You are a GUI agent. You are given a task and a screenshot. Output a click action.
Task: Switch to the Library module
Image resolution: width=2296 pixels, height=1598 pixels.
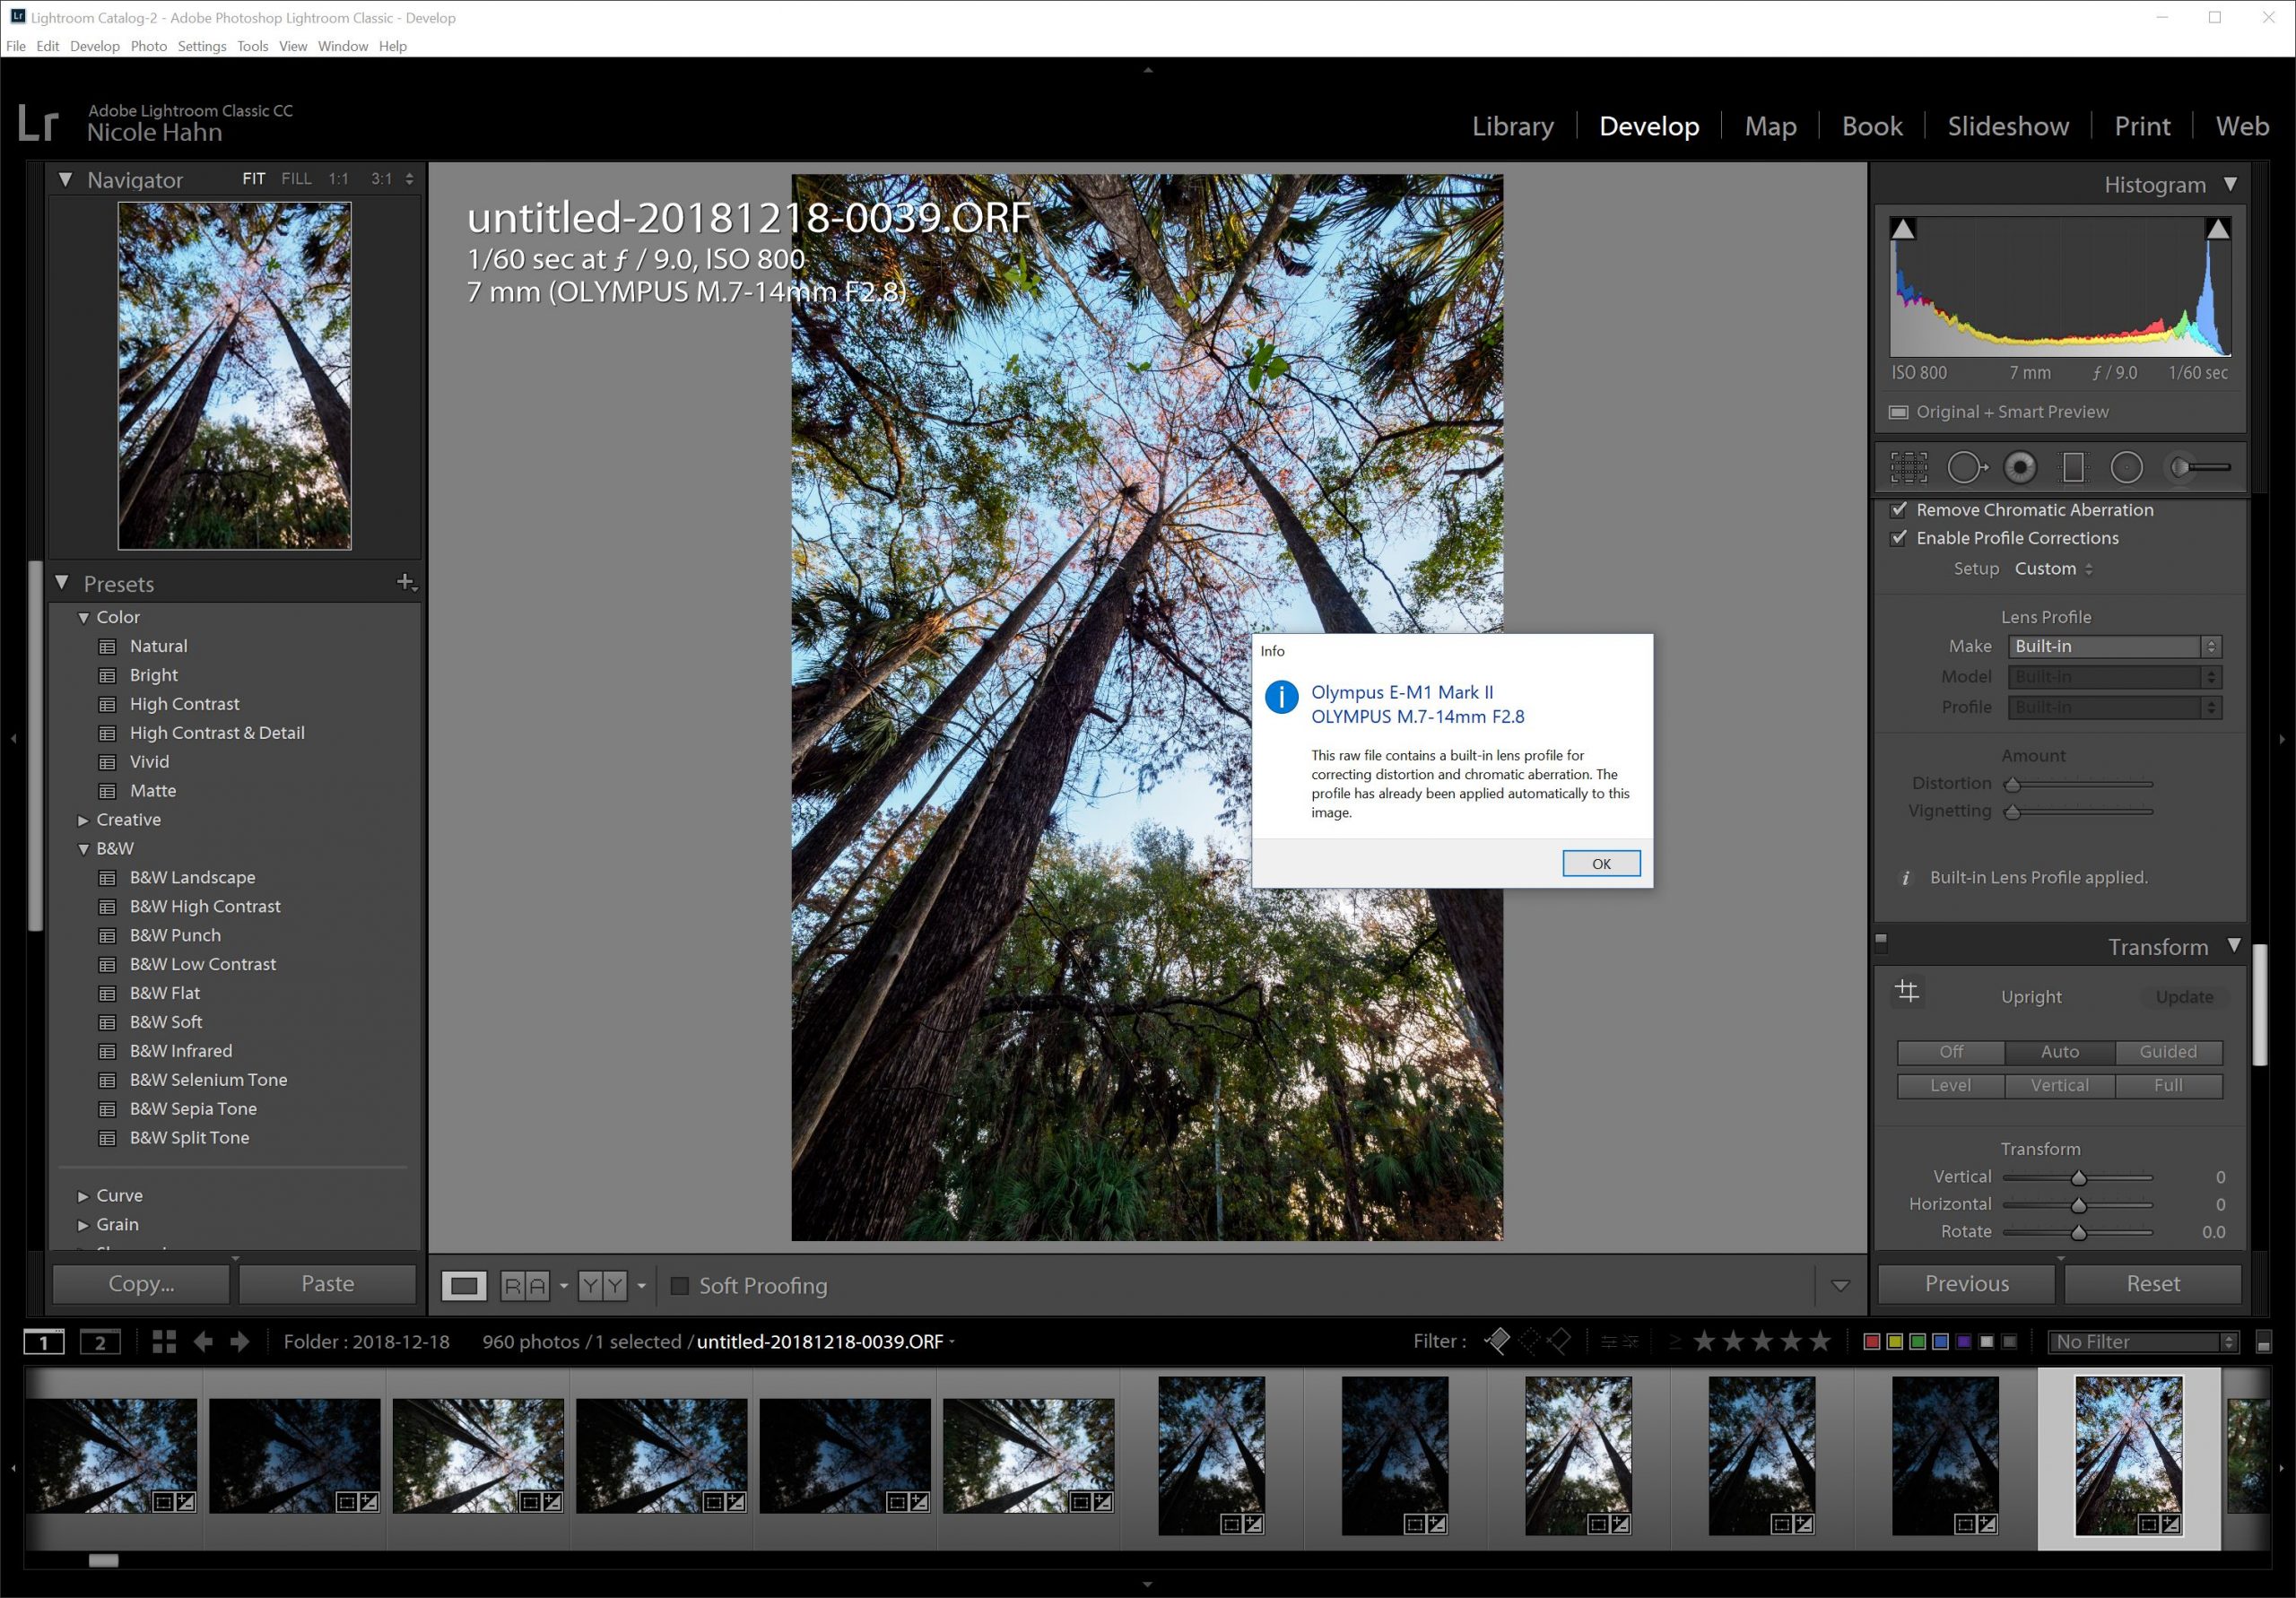tap(1512, 126)
